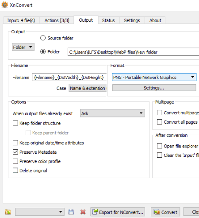This screenshot has width=199, height=218.
Task: Click the load script folder icon
Action: 8,212
